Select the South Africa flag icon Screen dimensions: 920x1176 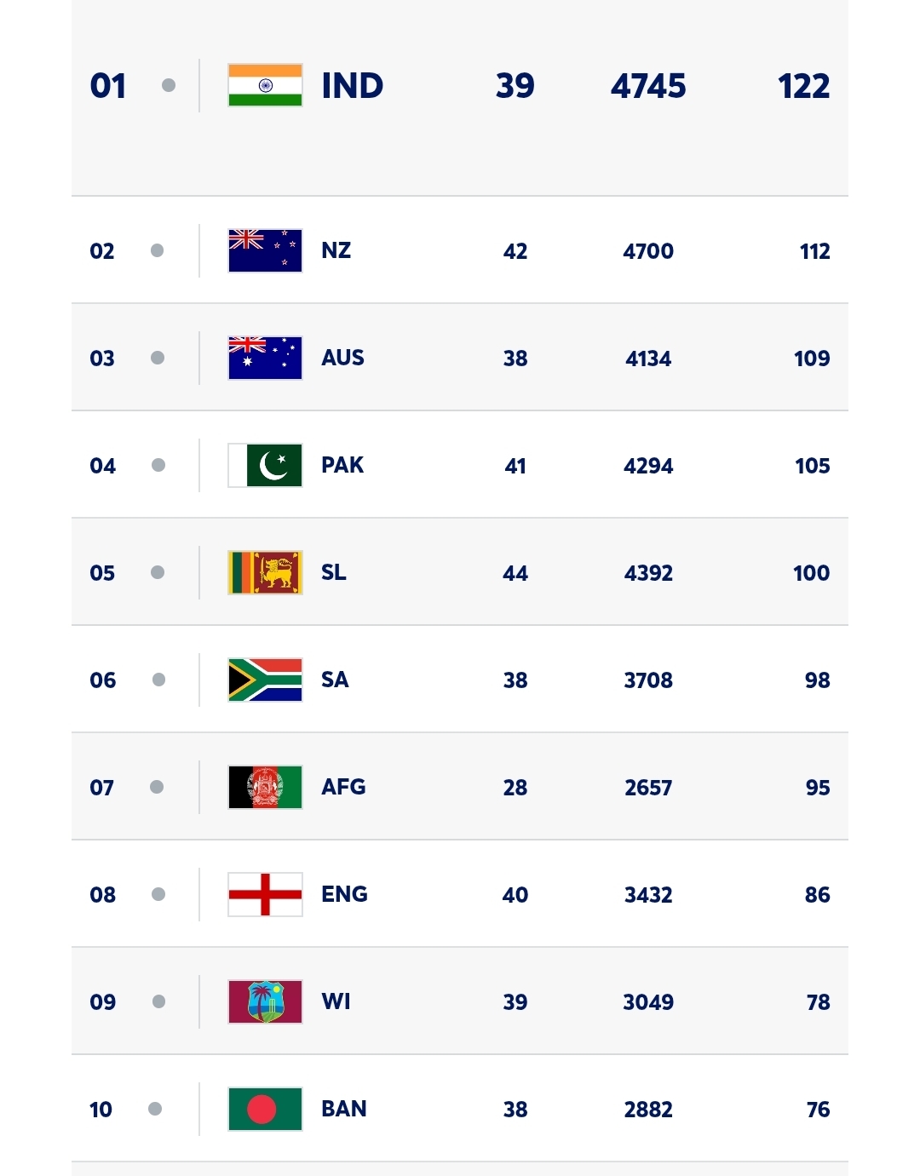265,680
